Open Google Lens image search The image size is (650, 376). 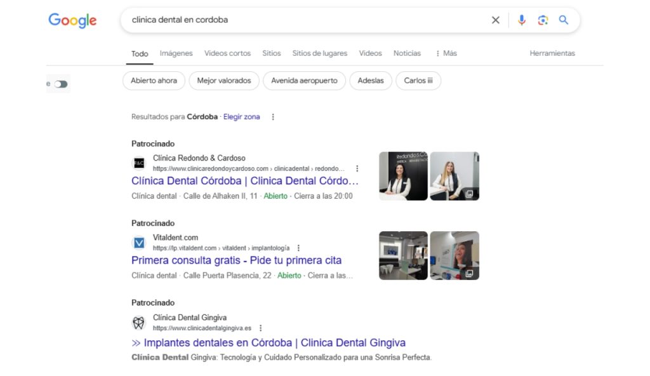[x=543, y=20]
